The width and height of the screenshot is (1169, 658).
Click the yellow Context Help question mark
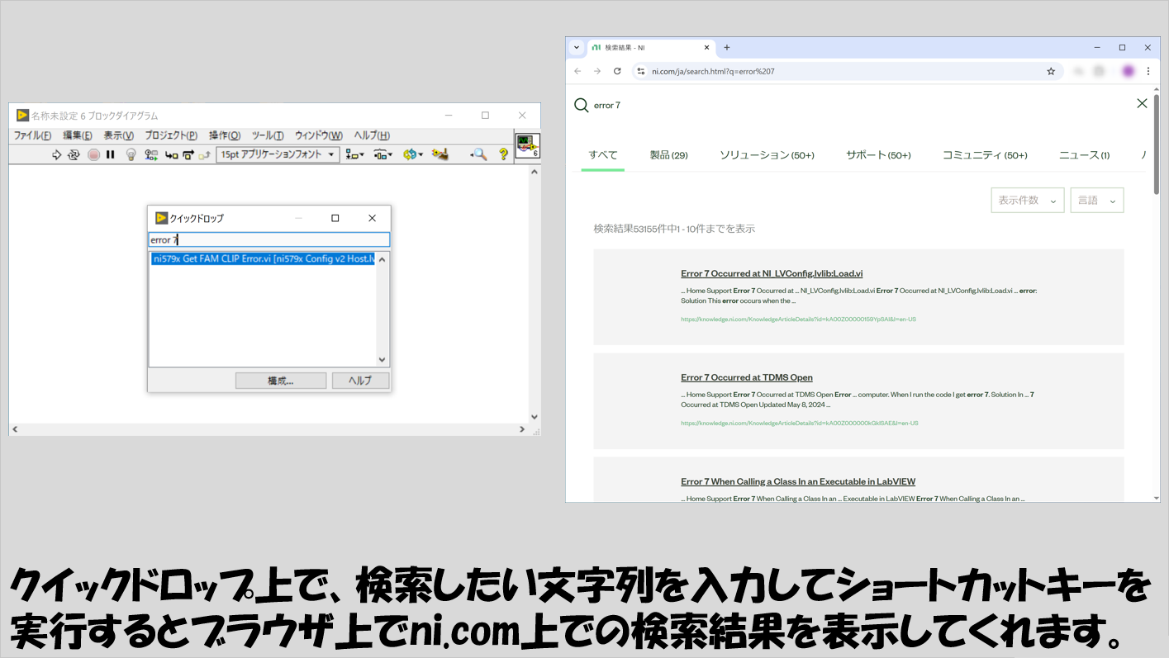tap(503, 154)
